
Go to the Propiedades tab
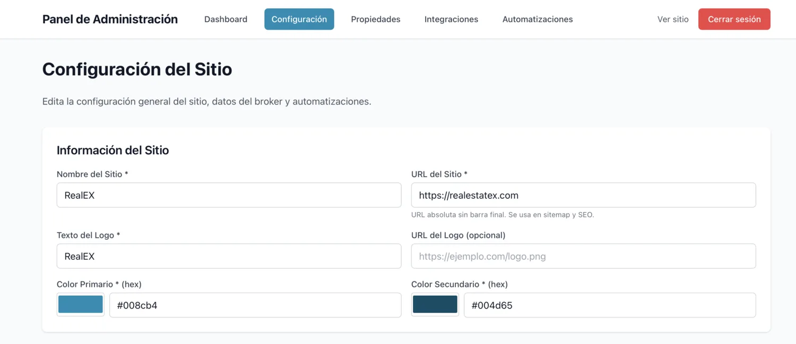tap(376, 19)
